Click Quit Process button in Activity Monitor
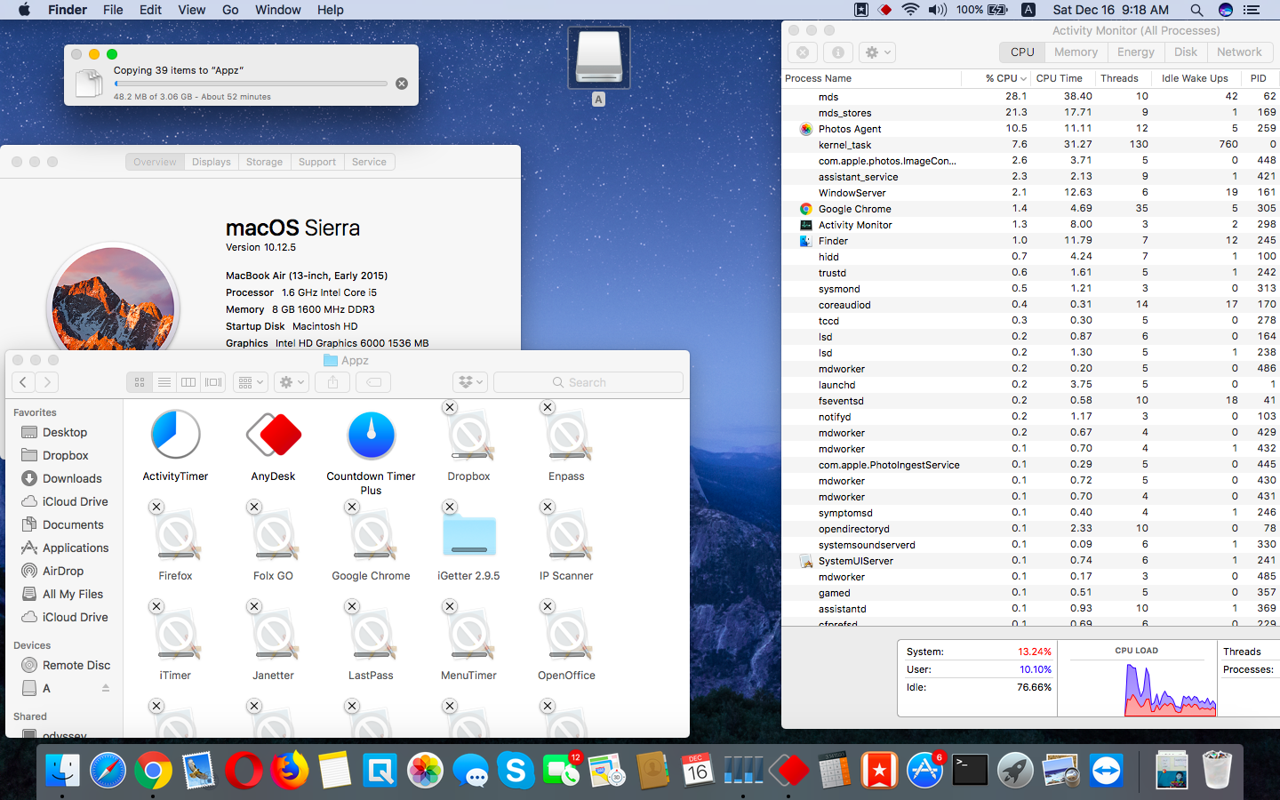 [803, 52]
